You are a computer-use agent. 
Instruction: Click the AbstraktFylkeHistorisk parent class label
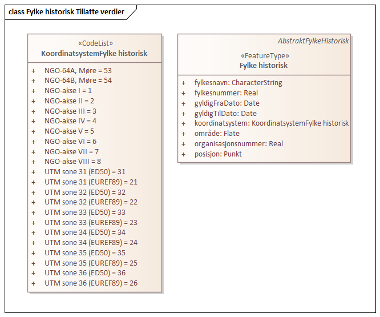click(x=313, y=41)
